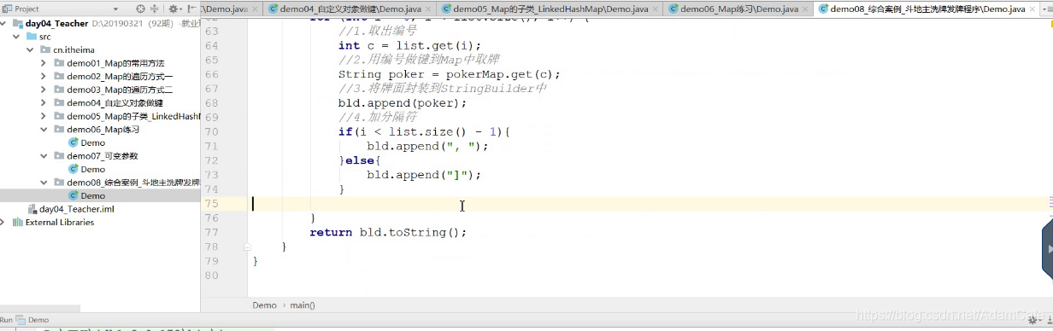Click the demo04_自定义对象做键 folder icon
Viewport: 1053px width, 331px height.
[x=59, y=102]
